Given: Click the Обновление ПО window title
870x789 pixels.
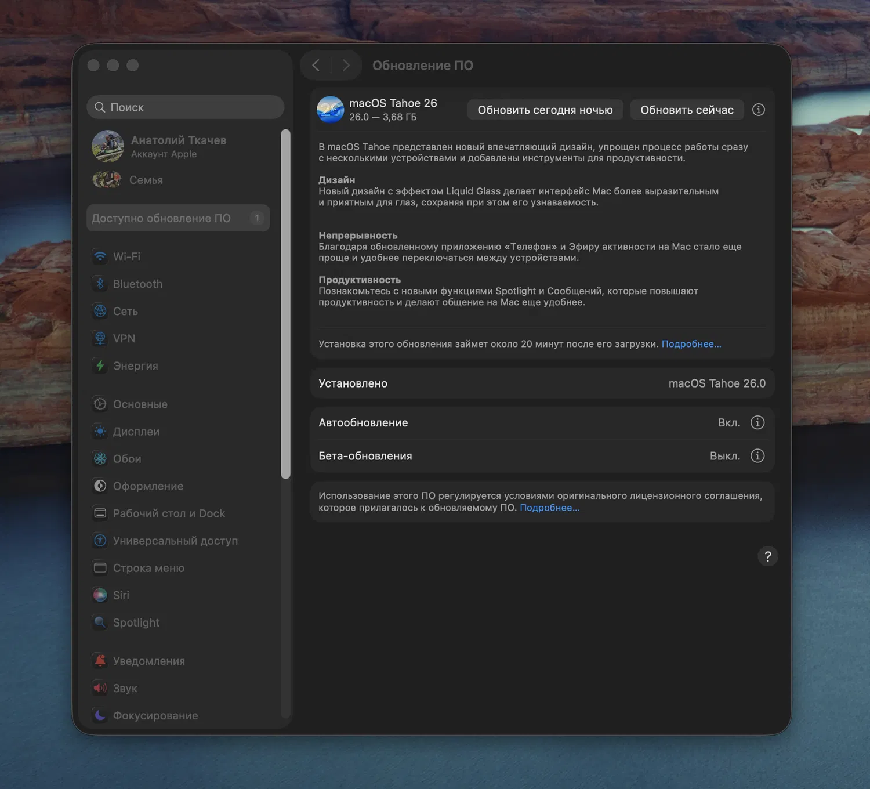Looking at the screenshot, I should click(423, 65).
